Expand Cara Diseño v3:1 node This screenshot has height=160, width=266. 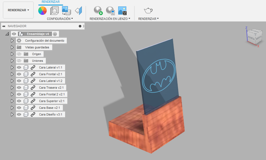(x=12, y=114)
